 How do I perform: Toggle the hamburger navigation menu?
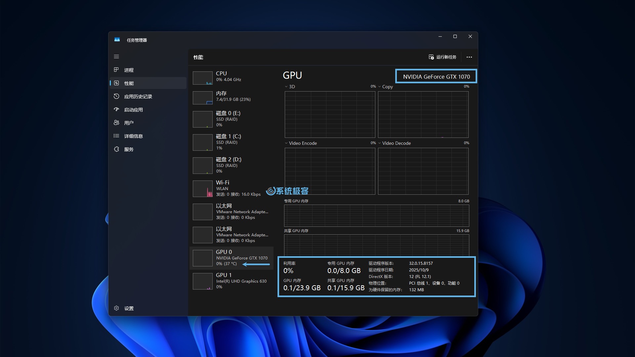(x=116, y=57)
